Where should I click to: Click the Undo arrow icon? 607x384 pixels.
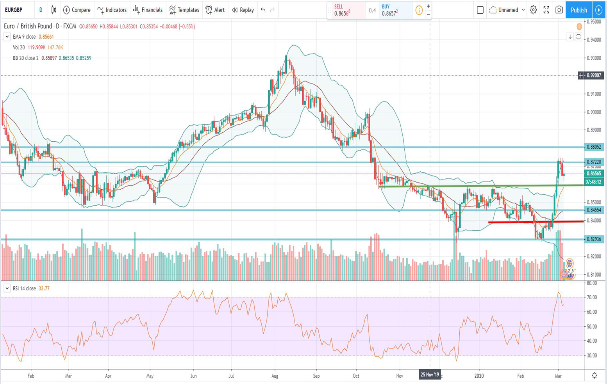click(263, 10)
